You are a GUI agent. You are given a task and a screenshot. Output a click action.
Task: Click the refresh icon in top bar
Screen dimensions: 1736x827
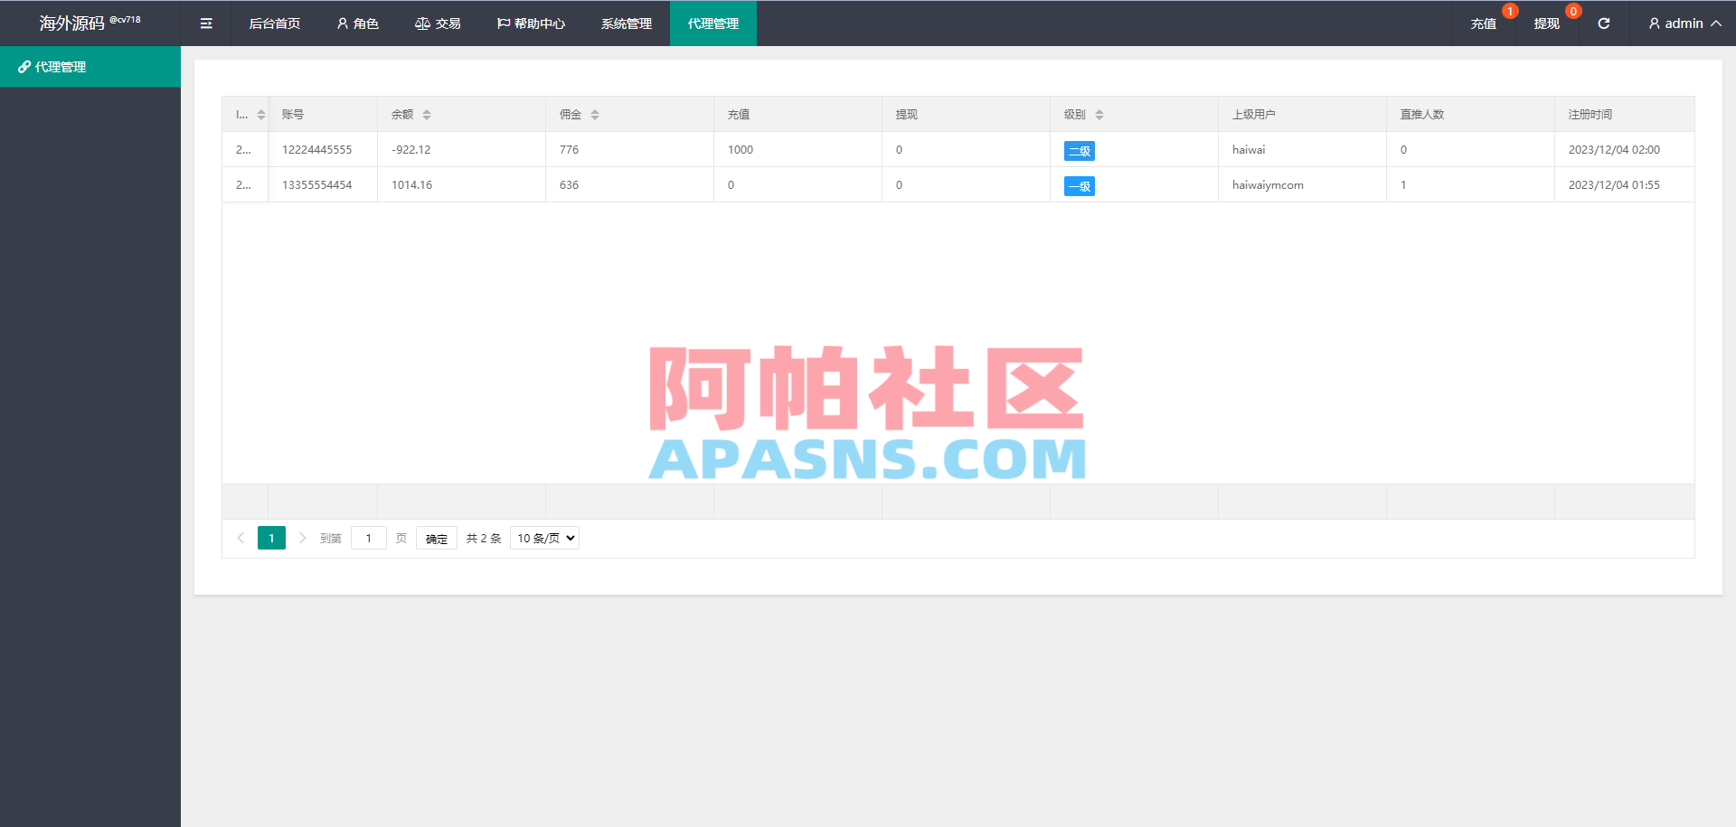1605,23
